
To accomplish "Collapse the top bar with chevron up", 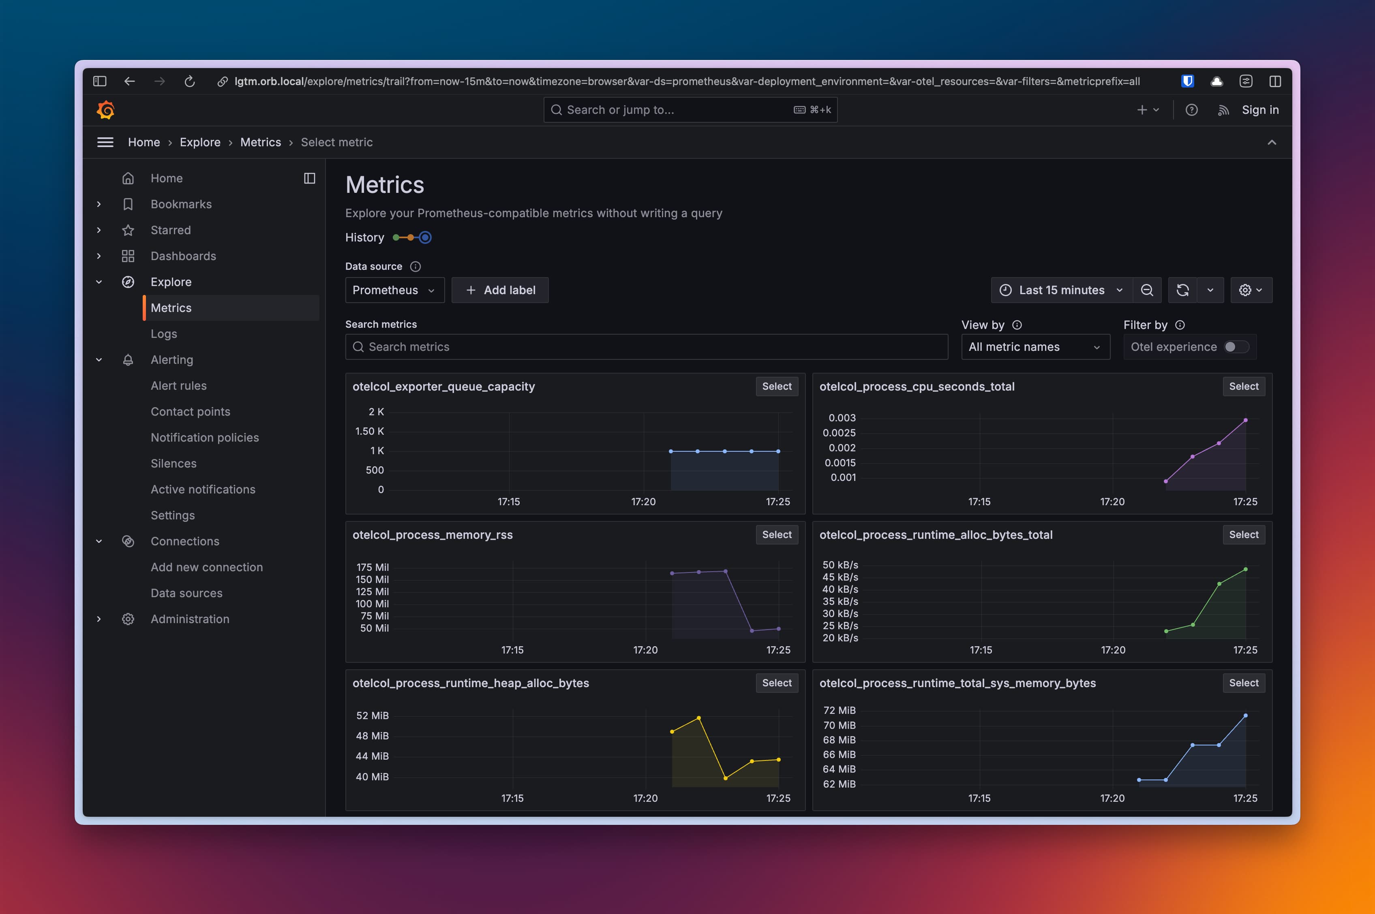I will click(x=1272, y=142).
